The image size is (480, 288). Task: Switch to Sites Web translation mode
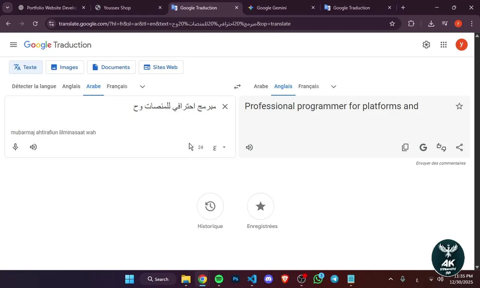pyautogui.click(x=161, y=67)
